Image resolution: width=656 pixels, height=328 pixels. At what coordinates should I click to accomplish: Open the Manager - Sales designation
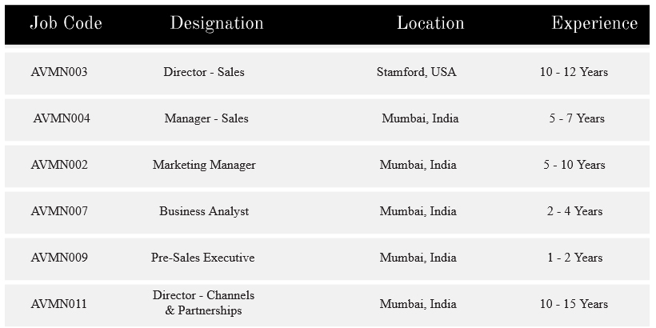206,118
